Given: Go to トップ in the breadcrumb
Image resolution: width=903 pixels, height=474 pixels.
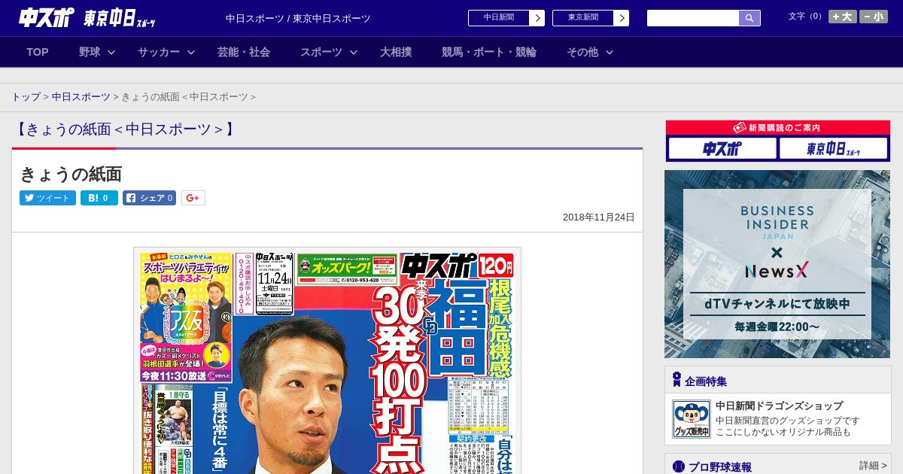Looking at the screenshot, I should click(26, 97).
